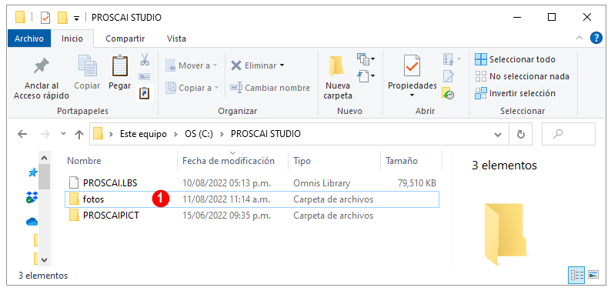
Task: Switch to large icons view in status bar
Action: point(593,275)
